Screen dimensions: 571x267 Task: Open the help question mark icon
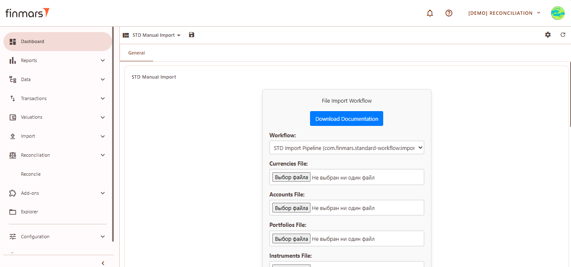point(449,13)
